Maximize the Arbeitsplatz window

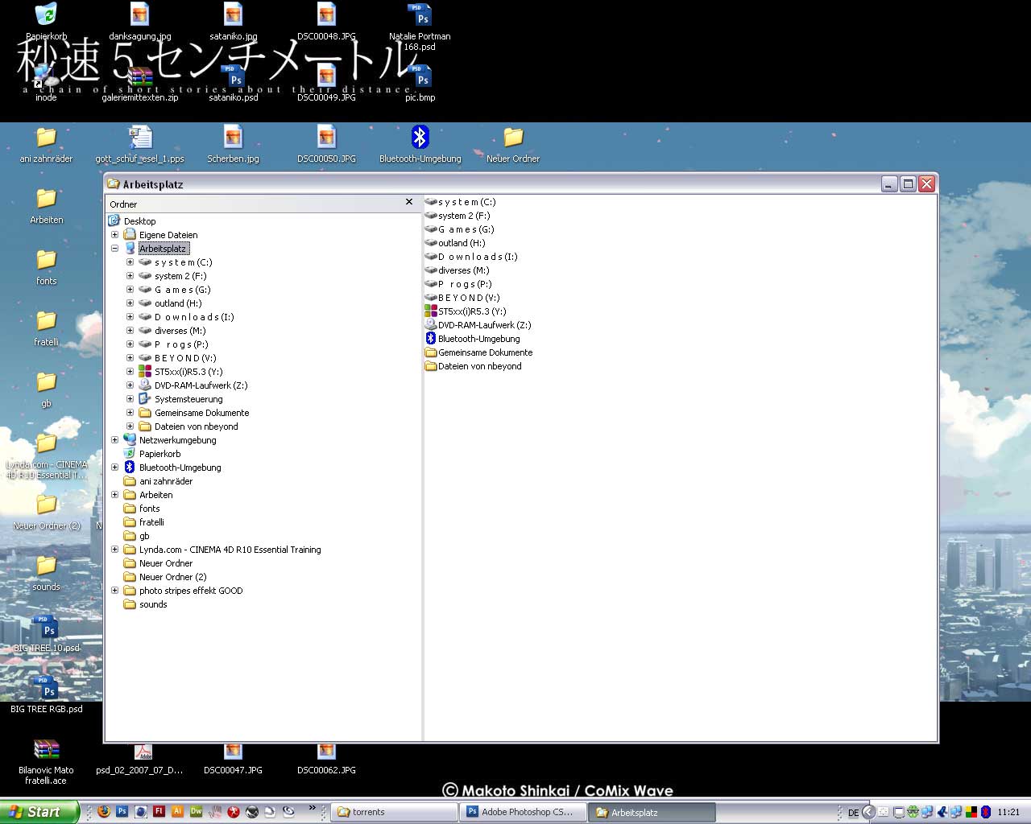(x=908, y=183)
